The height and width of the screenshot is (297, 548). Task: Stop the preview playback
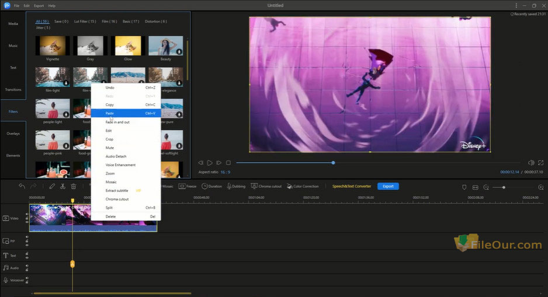pos(228,163)
